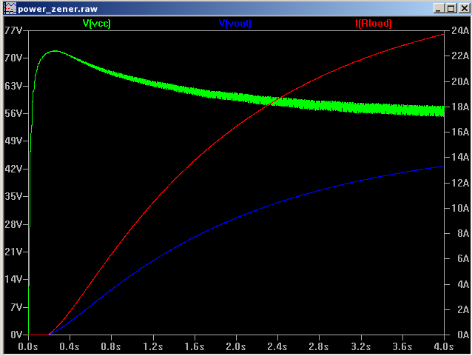
Task: Click the 2.8s time axis label
Action: [x=319, y=346]
